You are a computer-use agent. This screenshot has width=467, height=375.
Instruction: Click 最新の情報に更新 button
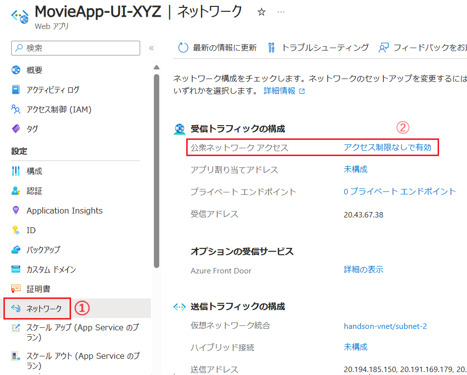218,48
